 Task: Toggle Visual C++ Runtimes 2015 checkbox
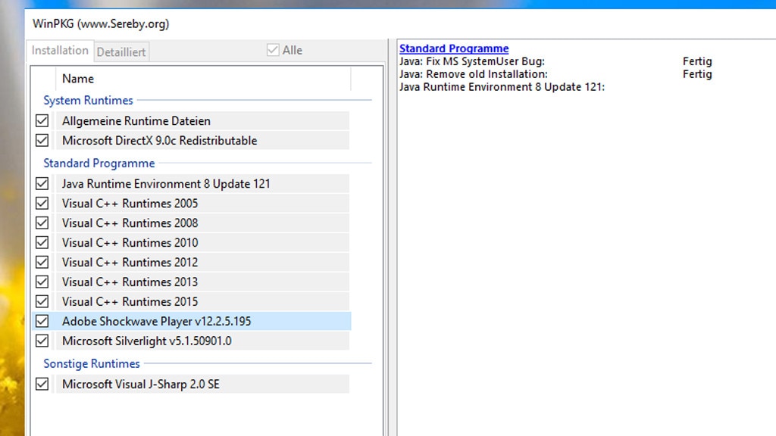tap(42, 301)
